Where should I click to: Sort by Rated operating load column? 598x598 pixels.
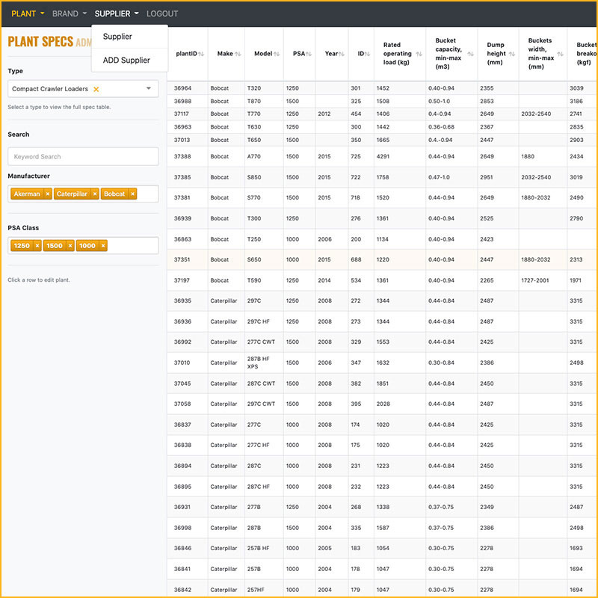401,54
